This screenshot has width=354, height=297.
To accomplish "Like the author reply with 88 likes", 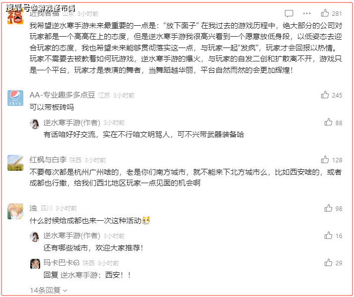I will coord(328,122).
